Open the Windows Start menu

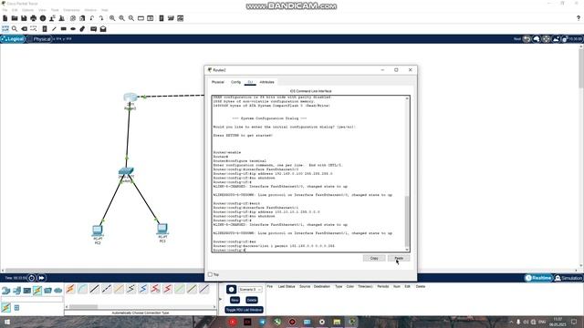(6, 322)
